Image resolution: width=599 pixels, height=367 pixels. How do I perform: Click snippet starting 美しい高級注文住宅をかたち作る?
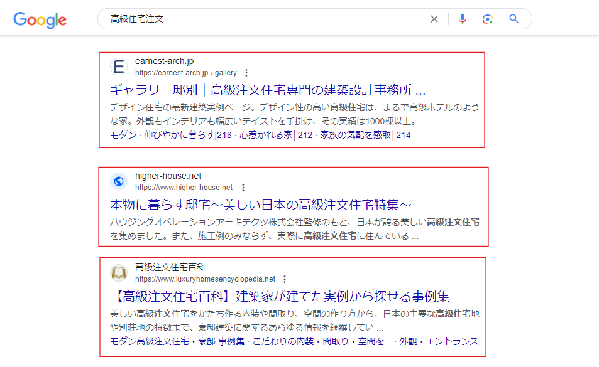pyautogui.click(x=295, y=321)
